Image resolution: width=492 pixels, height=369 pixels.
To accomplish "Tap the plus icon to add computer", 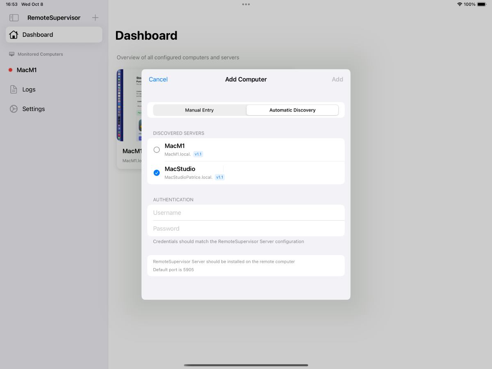I will point(95,18).
